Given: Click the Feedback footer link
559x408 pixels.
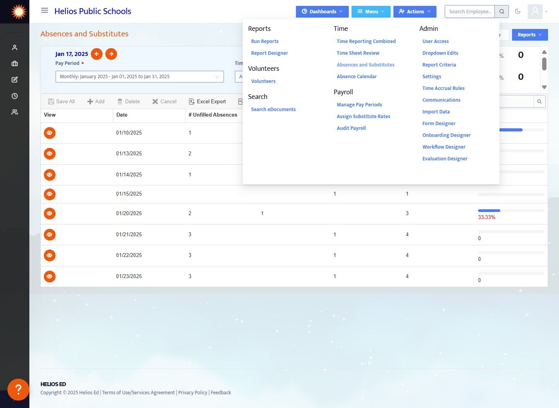Looking at the screenshot, I should (x=221, y=393).
